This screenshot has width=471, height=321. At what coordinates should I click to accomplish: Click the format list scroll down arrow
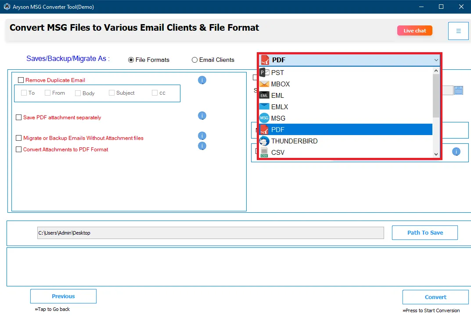(x=436, y=154)
